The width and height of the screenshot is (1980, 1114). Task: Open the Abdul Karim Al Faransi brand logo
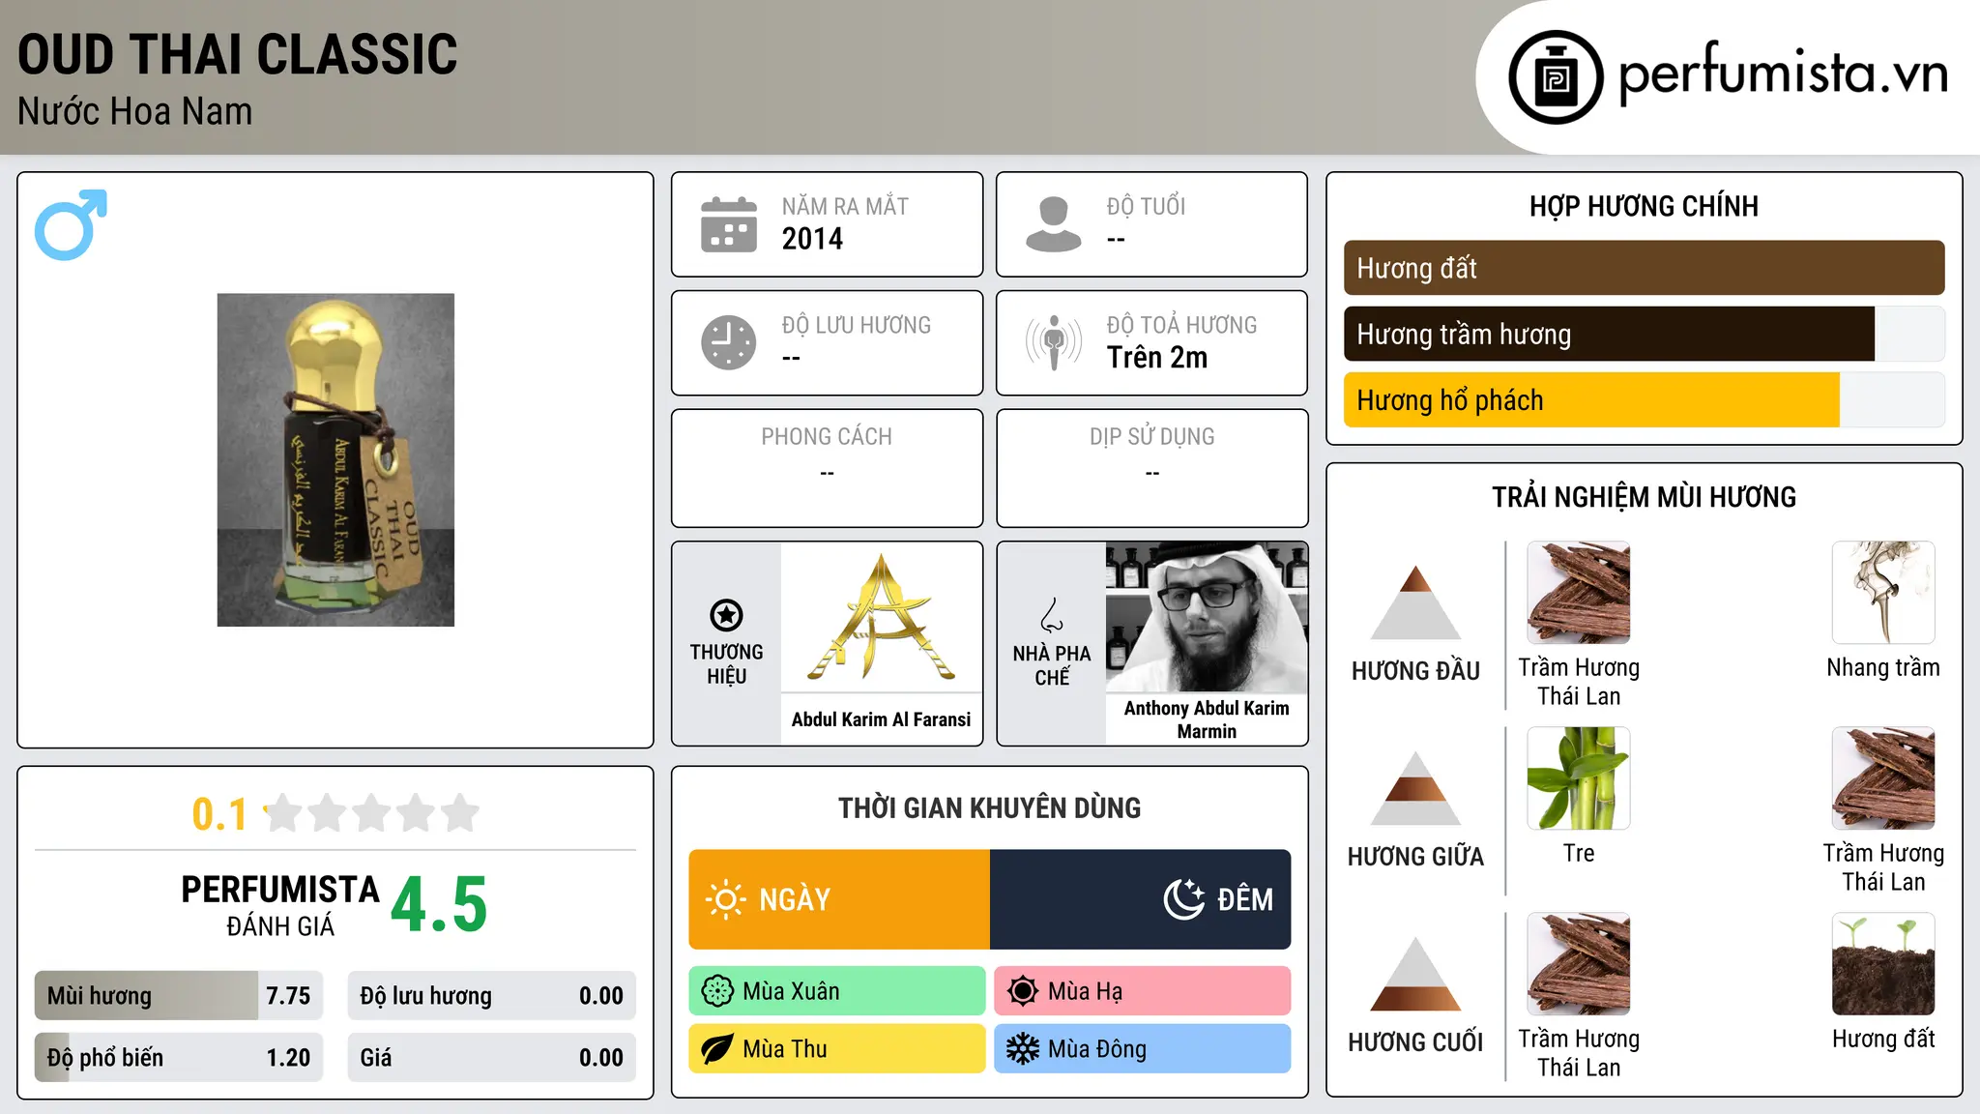click(881, 617)
